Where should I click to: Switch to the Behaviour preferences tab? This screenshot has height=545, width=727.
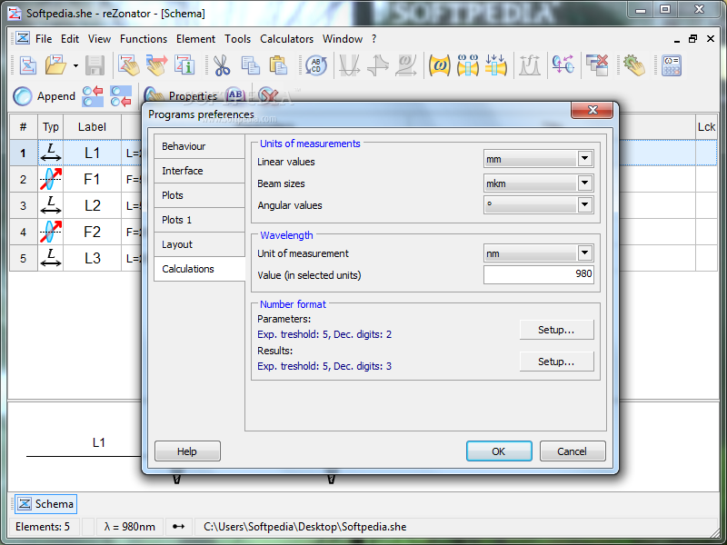pos(199,146)
